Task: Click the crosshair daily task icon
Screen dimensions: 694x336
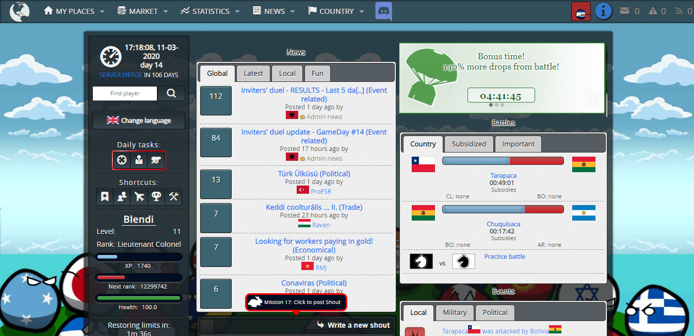Action: tap(122, 160)
